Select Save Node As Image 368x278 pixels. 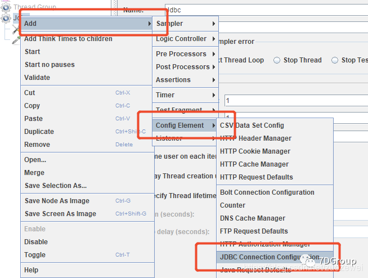(87, 201)
